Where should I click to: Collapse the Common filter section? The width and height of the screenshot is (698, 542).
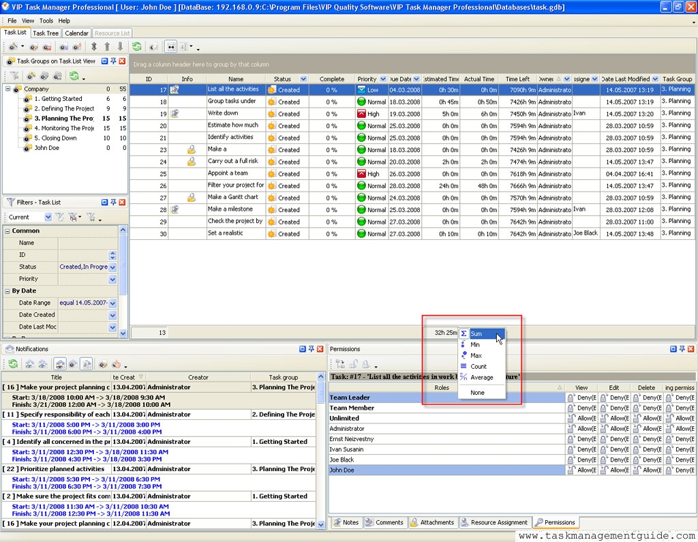click(x=7, y=230)
